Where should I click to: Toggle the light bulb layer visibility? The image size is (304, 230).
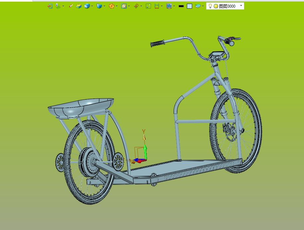(x=210, y=6)
